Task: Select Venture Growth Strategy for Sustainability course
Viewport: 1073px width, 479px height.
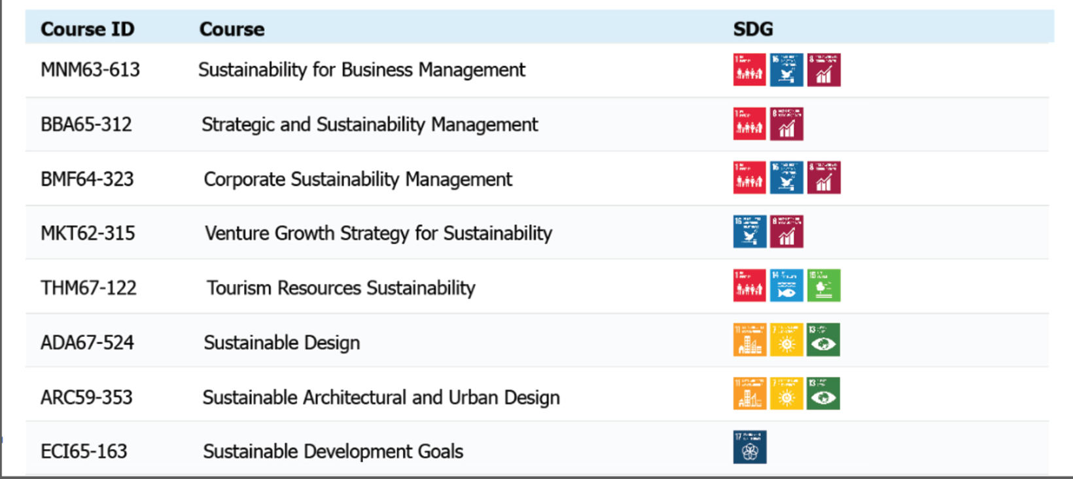Action: click(x=378, y=234)
